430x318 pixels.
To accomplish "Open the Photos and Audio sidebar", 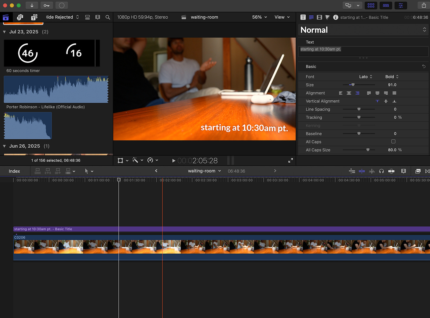I will pos(20,17).
